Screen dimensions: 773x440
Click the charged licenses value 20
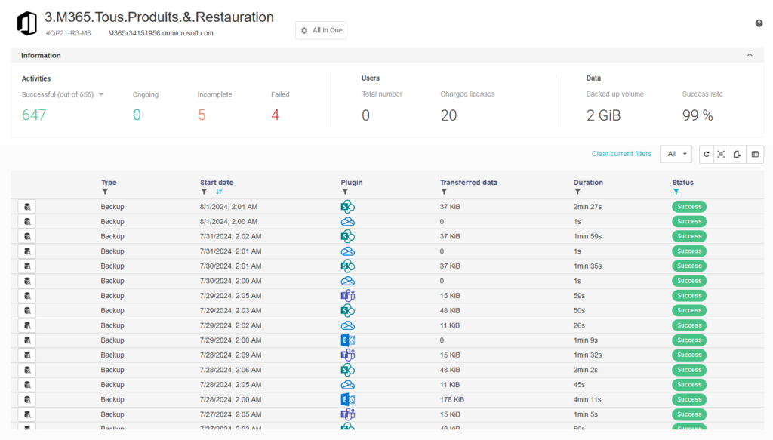point(448,115)
